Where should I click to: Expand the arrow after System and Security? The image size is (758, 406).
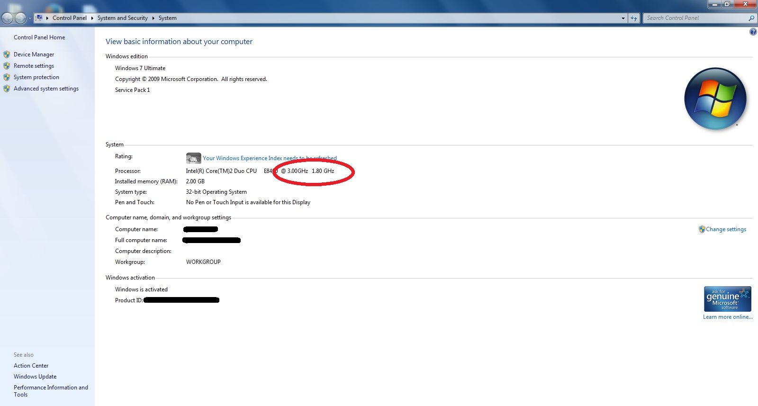pyautogui.click(x=153, y=18)
